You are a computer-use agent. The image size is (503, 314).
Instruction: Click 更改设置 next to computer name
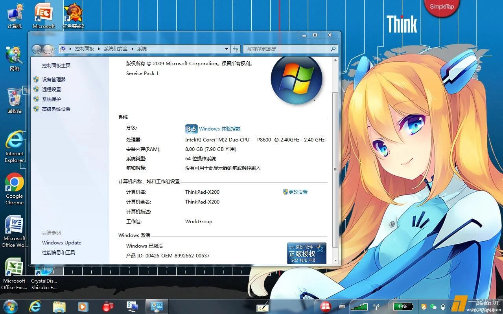click(298, 192)
